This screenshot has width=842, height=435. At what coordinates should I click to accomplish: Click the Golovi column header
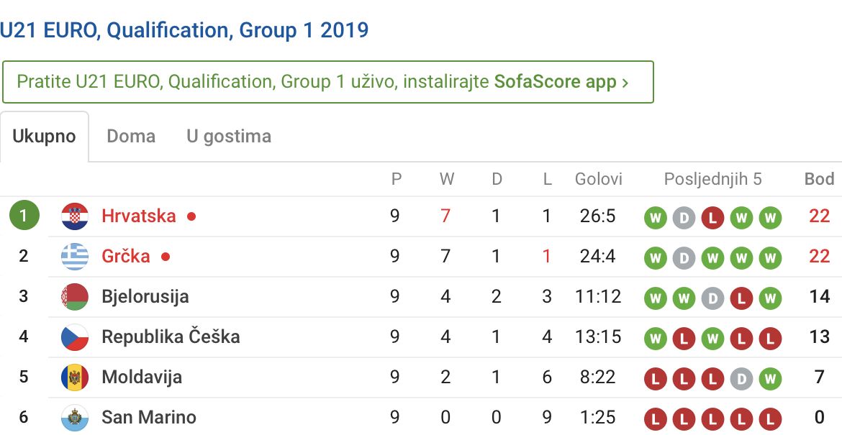599,179
